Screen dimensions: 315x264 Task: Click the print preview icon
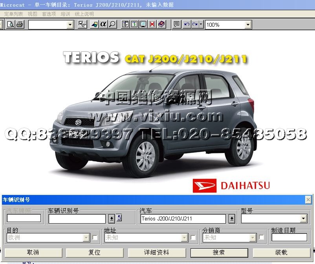click(x=11, y=25)
